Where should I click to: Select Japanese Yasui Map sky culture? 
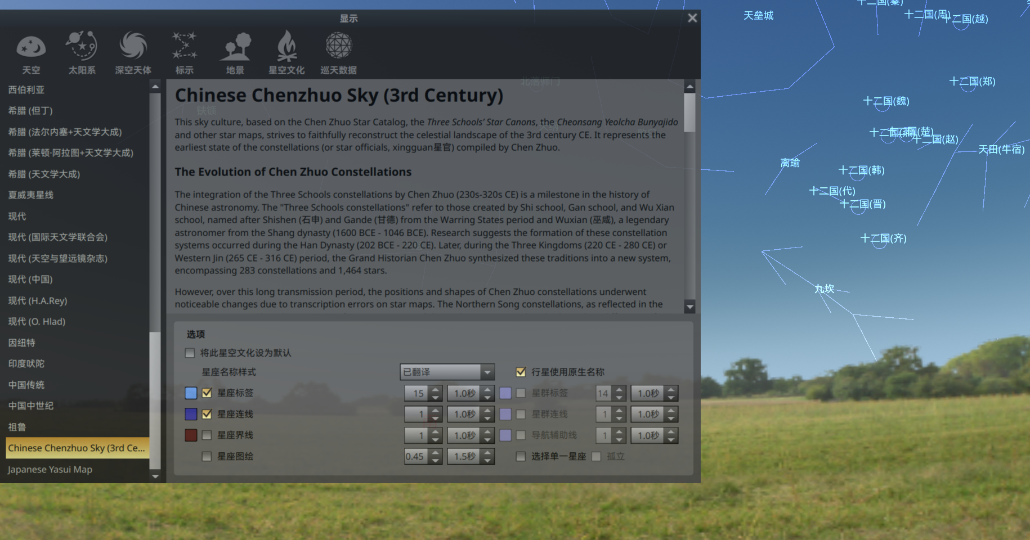[x=78, y=469]
